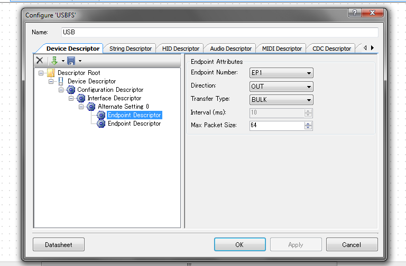Viewport: 406px width, 266px height.
Task: Open the Transfer Type dropdown
Action: click(x=281, y=100)
